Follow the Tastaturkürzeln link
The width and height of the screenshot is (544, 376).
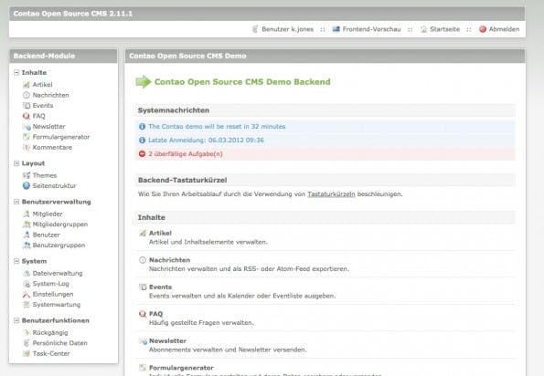pos(331,193)
